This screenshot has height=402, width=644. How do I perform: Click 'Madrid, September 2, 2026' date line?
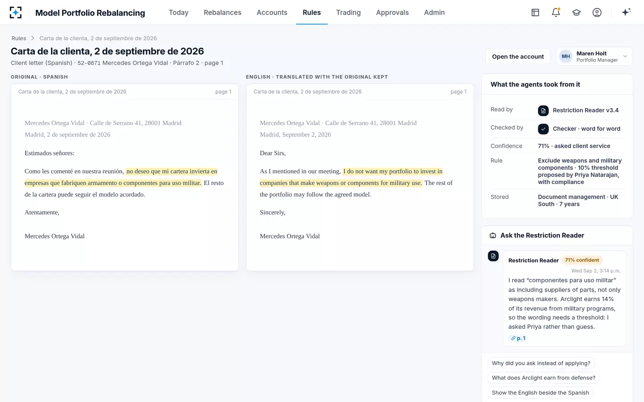tap(296, 135)
